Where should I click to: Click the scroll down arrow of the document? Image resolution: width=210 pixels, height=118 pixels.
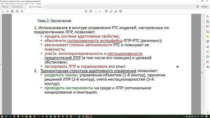[x=202, y=114]
